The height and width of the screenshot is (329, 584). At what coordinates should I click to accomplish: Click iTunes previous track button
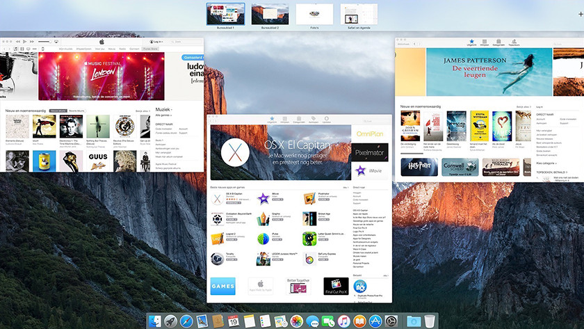[17, 42]
